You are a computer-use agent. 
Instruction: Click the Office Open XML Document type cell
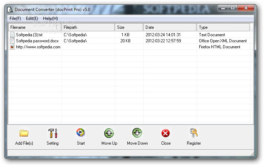click(x=223, y=41)
